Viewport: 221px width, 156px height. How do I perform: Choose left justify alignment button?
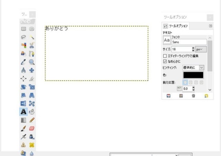click(x=185, y=82)
